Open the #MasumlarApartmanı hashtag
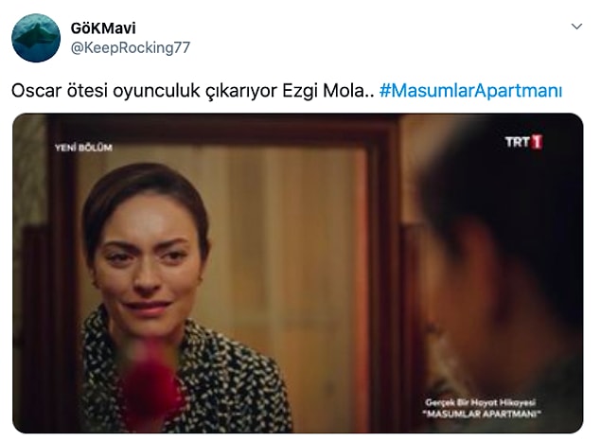 [470, 91]
